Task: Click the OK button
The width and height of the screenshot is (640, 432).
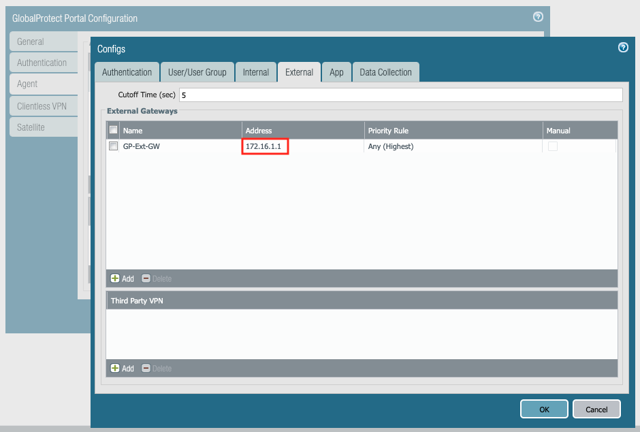Action: click(x=544, y=409)
